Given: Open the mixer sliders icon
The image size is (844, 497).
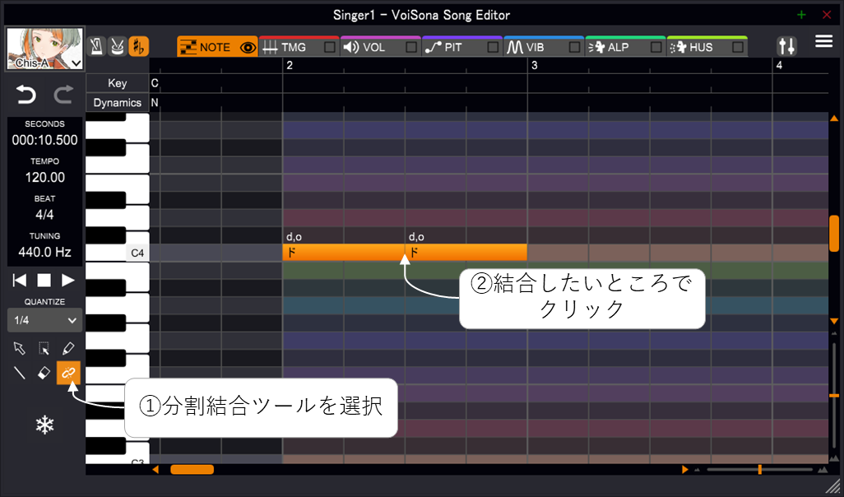Looking at the screenshot, I should coord(786,46).
